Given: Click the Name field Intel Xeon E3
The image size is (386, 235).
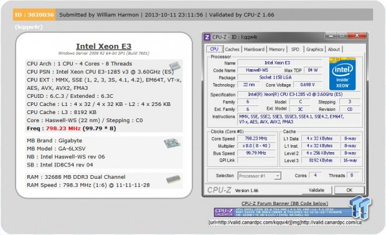Looking at the screenshot, I should coord(280,63).
